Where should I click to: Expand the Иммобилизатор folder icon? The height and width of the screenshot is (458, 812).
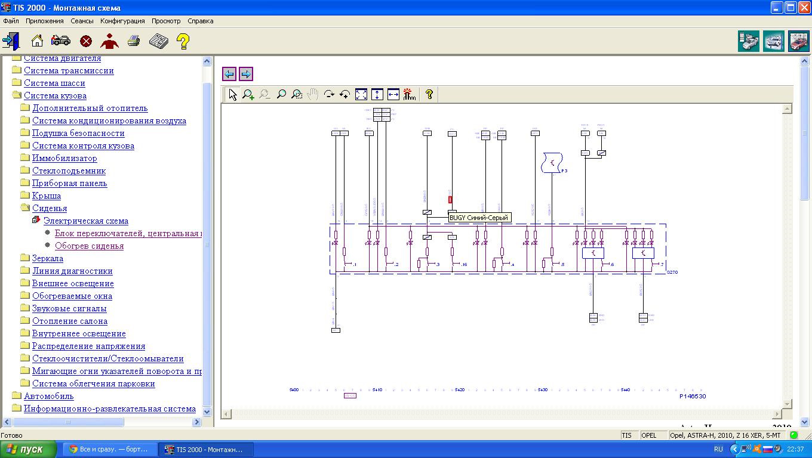coord(25,158)
